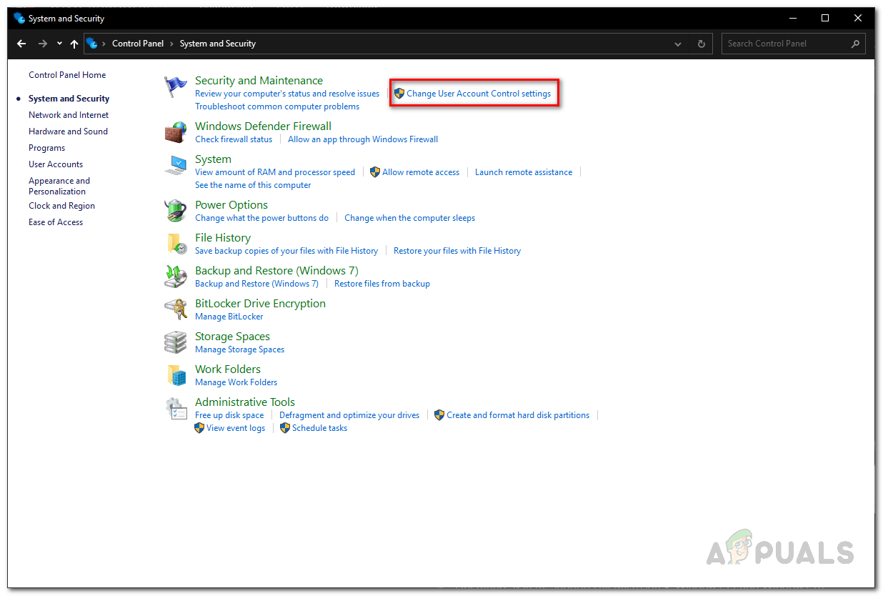Open the Work Folders heading link

point(228,369)
